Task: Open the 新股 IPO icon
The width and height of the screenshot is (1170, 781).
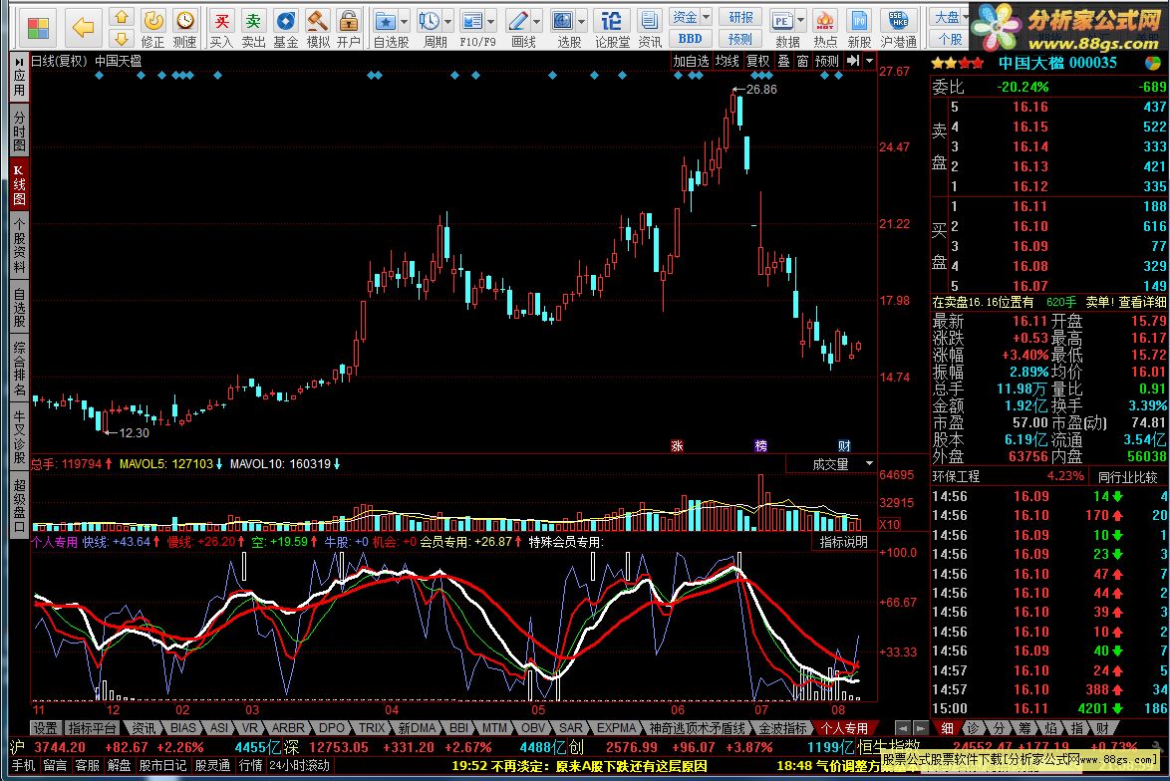Action: pos(859,29)
